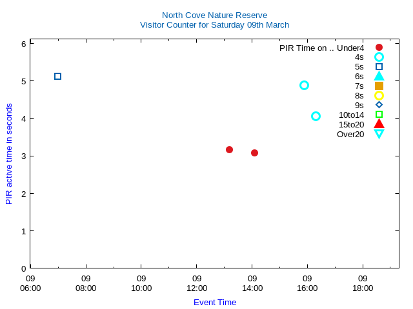The height and width of the screenshot is (309, 413).
Task: Click the red 15to20 legend triangle
Action: tap(379, 124)
